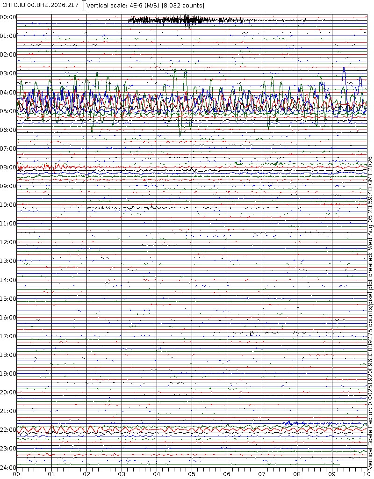The width and height of the screenshot is (374, 479).
Task: Select the 21:00 hour label
Action: click(x=8, y=411)
